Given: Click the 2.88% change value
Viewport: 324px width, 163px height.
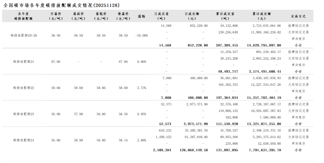Looking at the screenshot, I should coord(141,140).
